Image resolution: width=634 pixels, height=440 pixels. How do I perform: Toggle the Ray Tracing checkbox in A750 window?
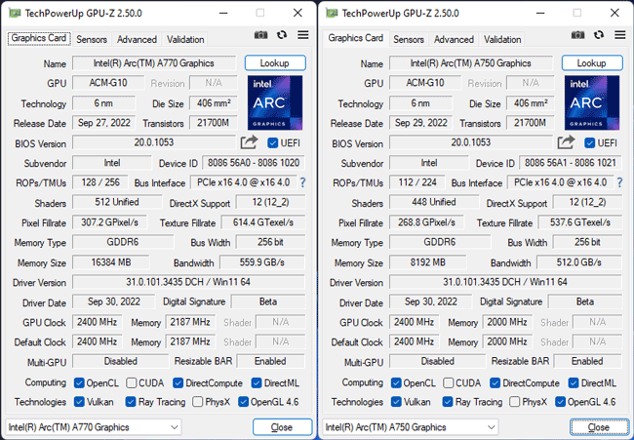447,402
